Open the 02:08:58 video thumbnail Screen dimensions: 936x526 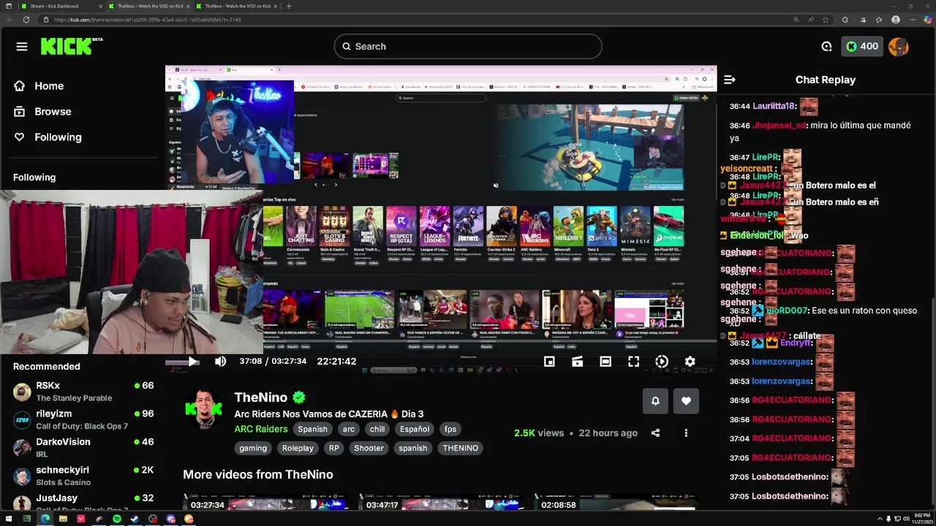[x=616, y=501]
